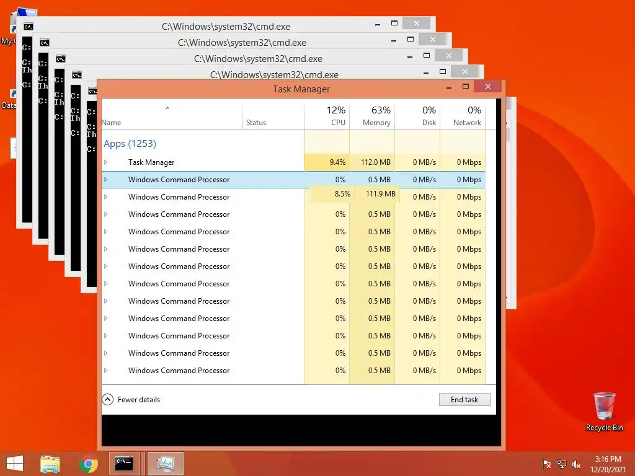
Task: Minimize the Task Manager window
Action: (x=449, y=87)
